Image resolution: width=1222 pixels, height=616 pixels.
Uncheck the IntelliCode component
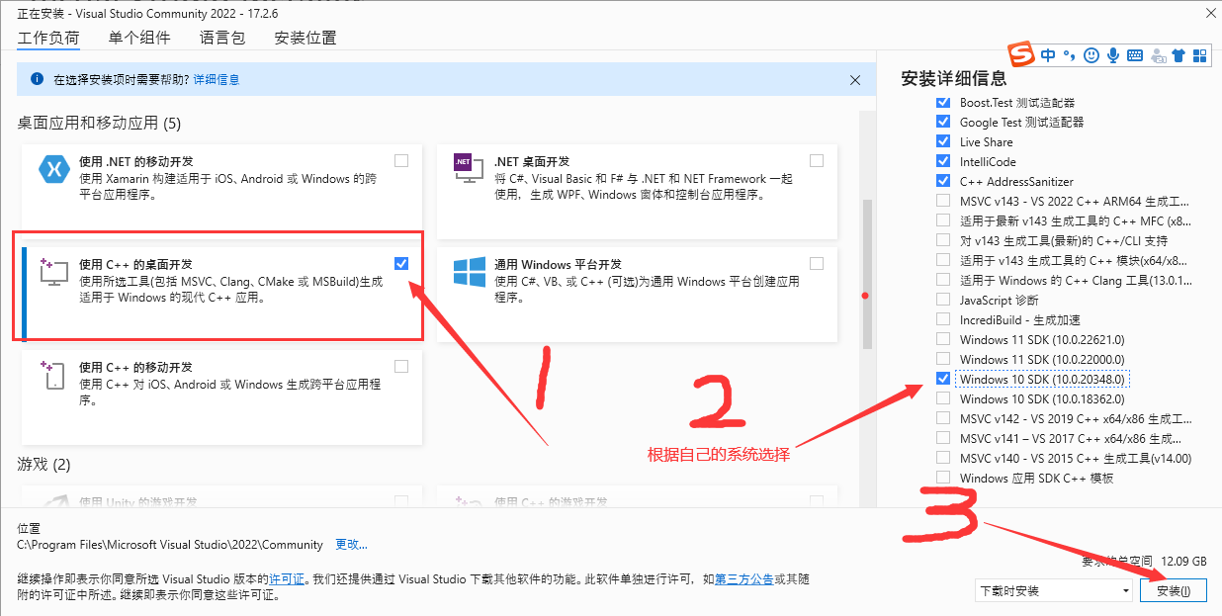(x=942, y=162)
